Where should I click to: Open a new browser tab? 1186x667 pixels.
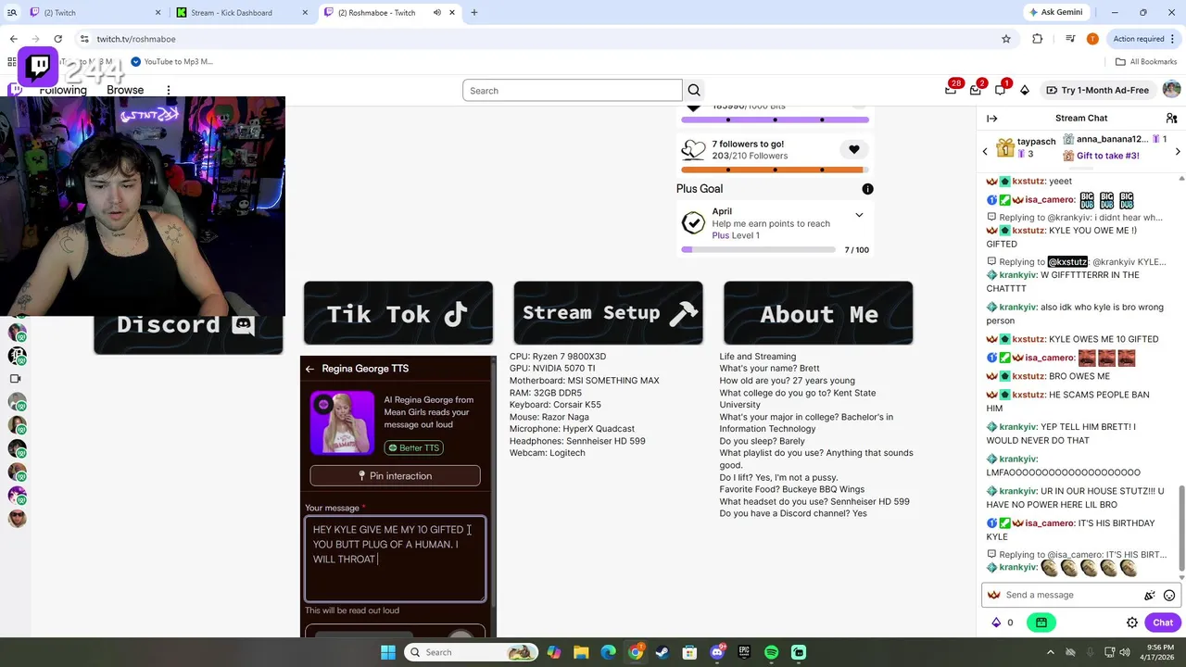(x=473, y=13)
